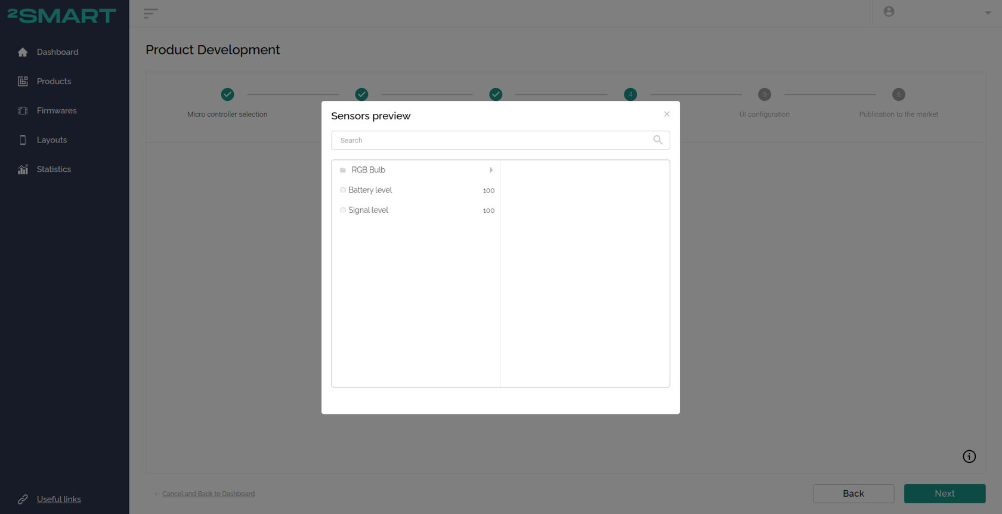1002x514 pixels.
Task: Click step 5 circle for UI configuration
Action: point(765,94)
